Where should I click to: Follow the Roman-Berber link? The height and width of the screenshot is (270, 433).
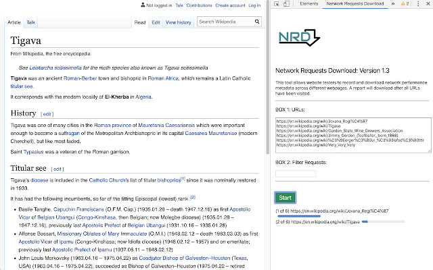tap(80, 78)
